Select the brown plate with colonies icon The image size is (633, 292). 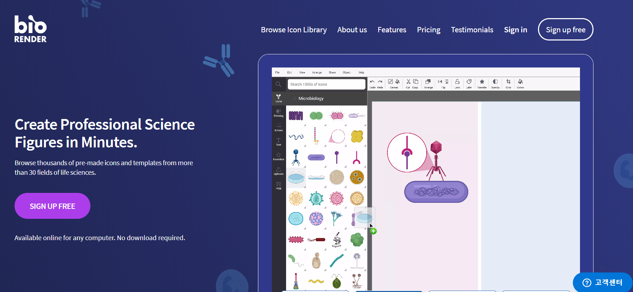(357, 177)
